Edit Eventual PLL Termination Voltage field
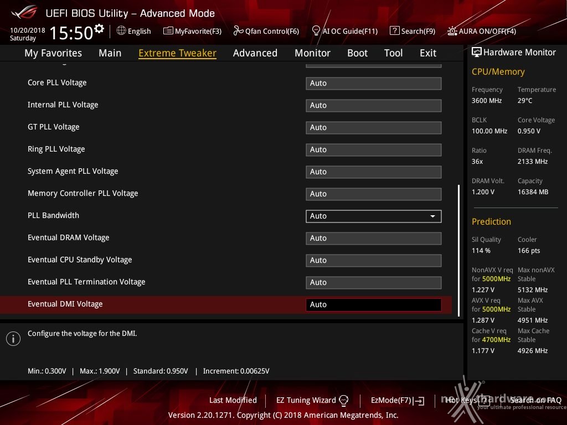567x425 pixels. 374,283
